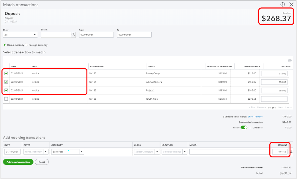
Task: Jump to First page link
Action: pos(252,107)
